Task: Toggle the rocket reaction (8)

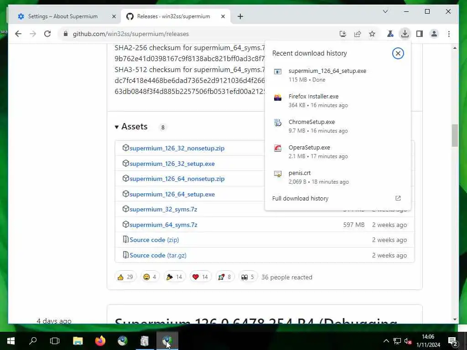Action: (x=225, y=277)
